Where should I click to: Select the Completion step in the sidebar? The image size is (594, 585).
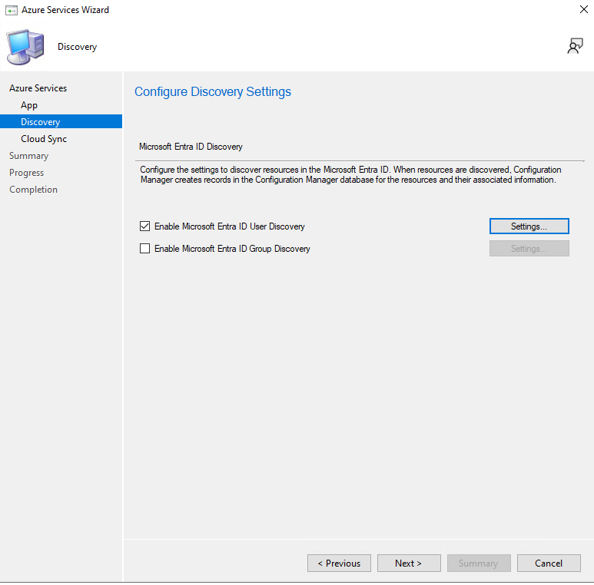click(x=33, y=190)
